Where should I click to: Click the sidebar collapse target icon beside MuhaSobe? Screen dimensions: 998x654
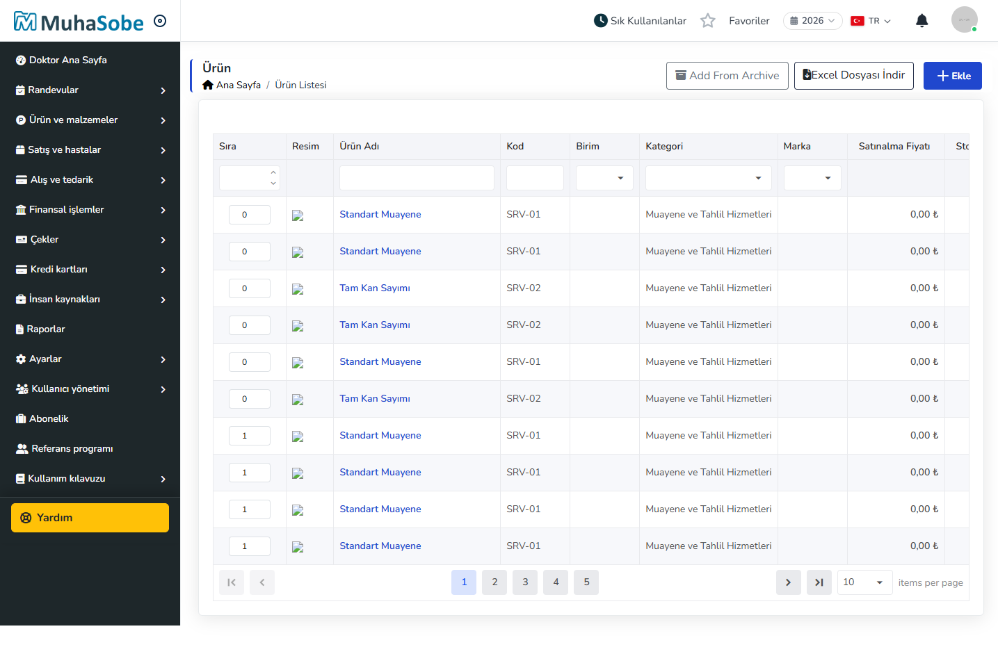click(x=160, y=21)
